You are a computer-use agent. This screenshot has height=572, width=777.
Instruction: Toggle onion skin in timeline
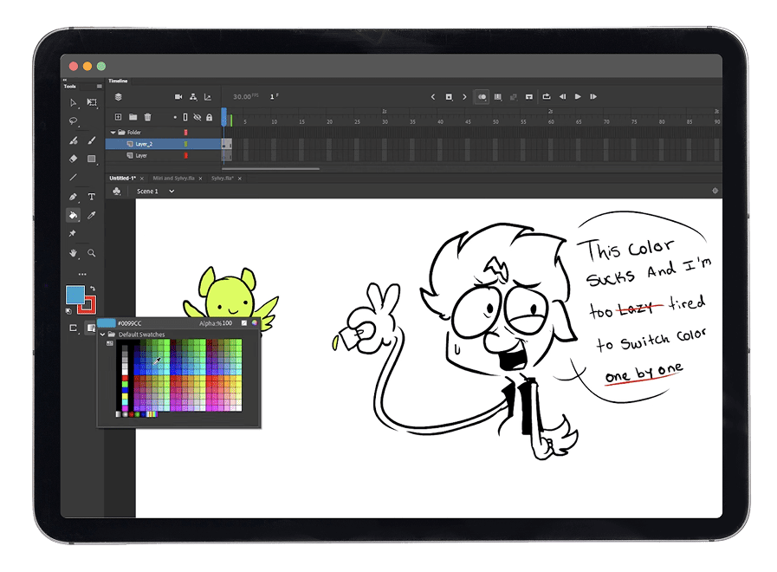point(482,97)
